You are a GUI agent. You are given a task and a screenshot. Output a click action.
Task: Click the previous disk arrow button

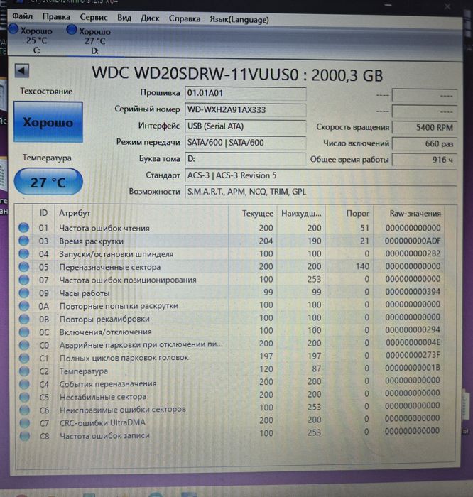22,70
